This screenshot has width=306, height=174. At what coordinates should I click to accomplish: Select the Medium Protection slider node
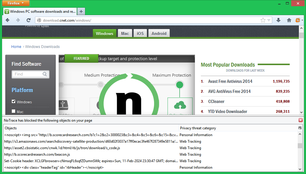(x=100, y=85)
